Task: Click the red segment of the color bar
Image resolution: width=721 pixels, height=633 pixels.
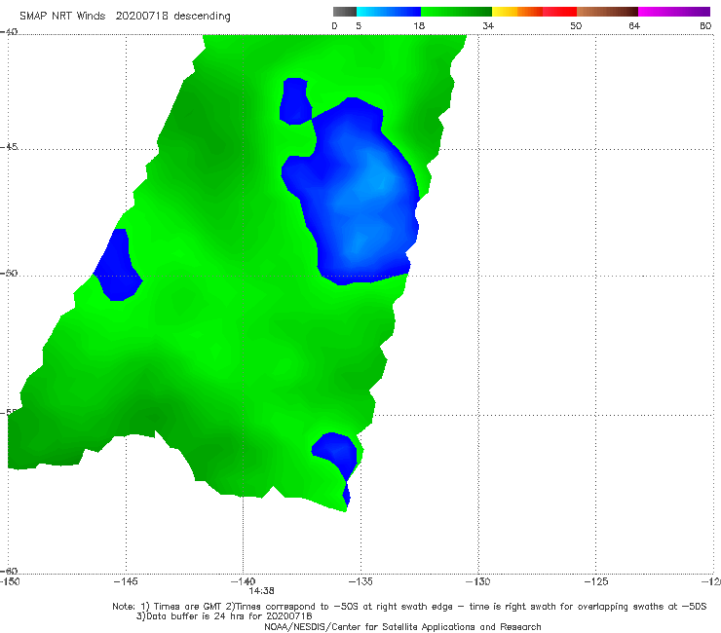Action: 559,12
